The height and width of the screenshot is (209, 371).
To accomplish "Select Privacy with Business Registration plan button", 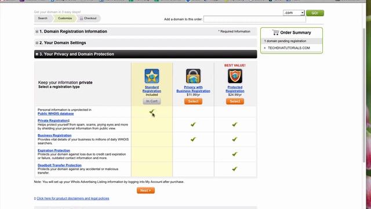I will click(x=193, y=101).
